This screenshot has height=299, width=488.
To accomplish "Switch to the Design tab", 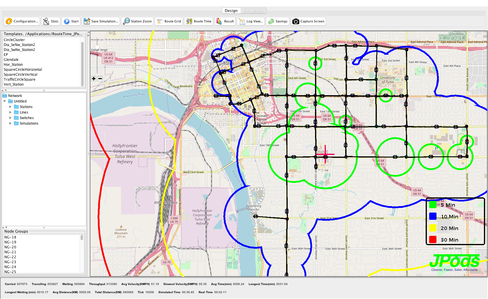I will (x=231, y=11).
